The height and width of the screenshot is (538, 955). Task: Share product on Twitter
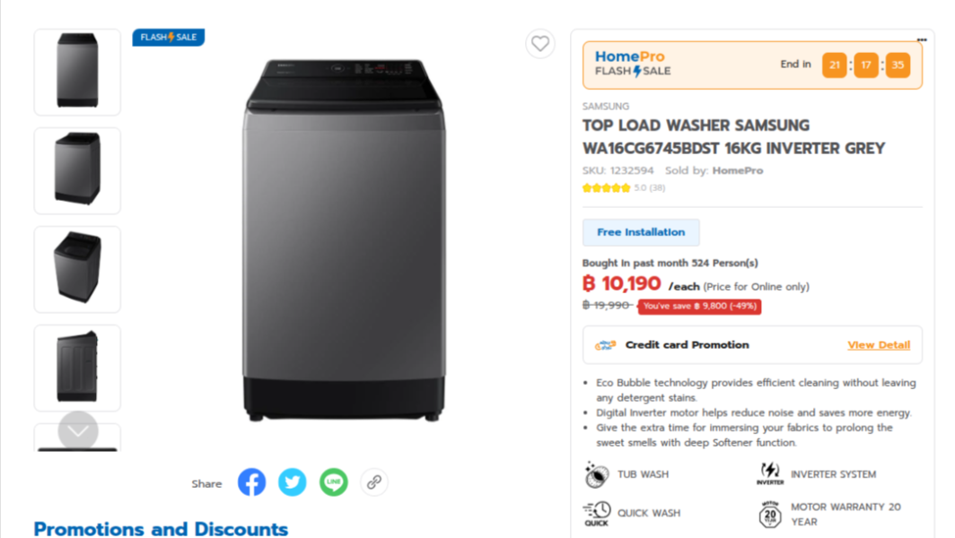click(292, 482)
